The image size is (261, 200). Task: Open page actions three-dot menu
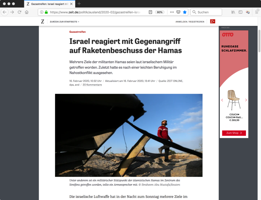172,12
